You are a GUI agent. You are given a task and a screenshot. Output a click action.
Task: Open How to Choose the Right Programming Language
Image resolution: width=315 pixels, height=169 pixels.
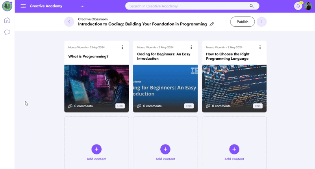(228, 56)
